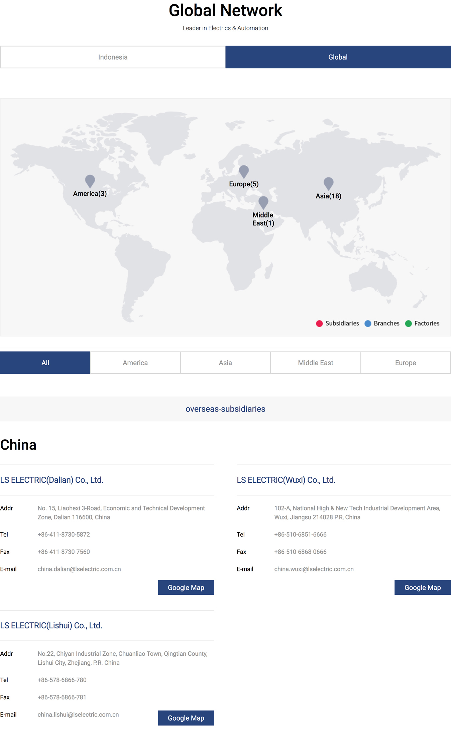Click the Factories legend label

[x=427, y=323]
